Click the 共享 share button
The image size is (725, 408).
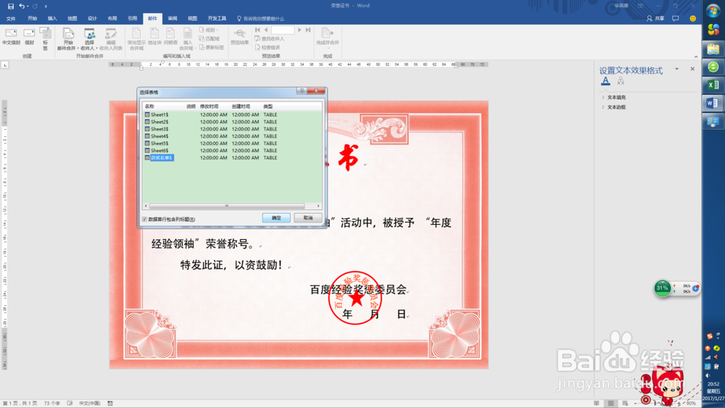[x=655, y=19]
